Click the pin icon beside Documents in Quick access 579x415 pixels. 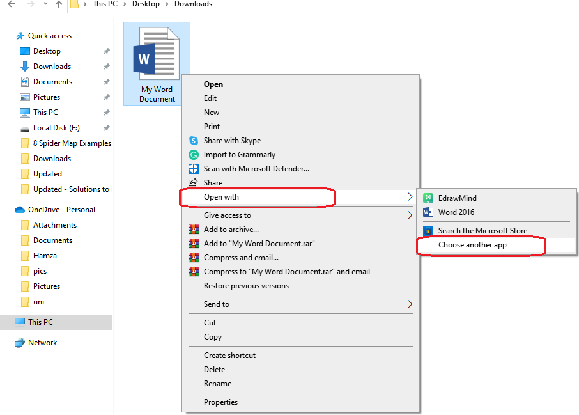[106, 82]
